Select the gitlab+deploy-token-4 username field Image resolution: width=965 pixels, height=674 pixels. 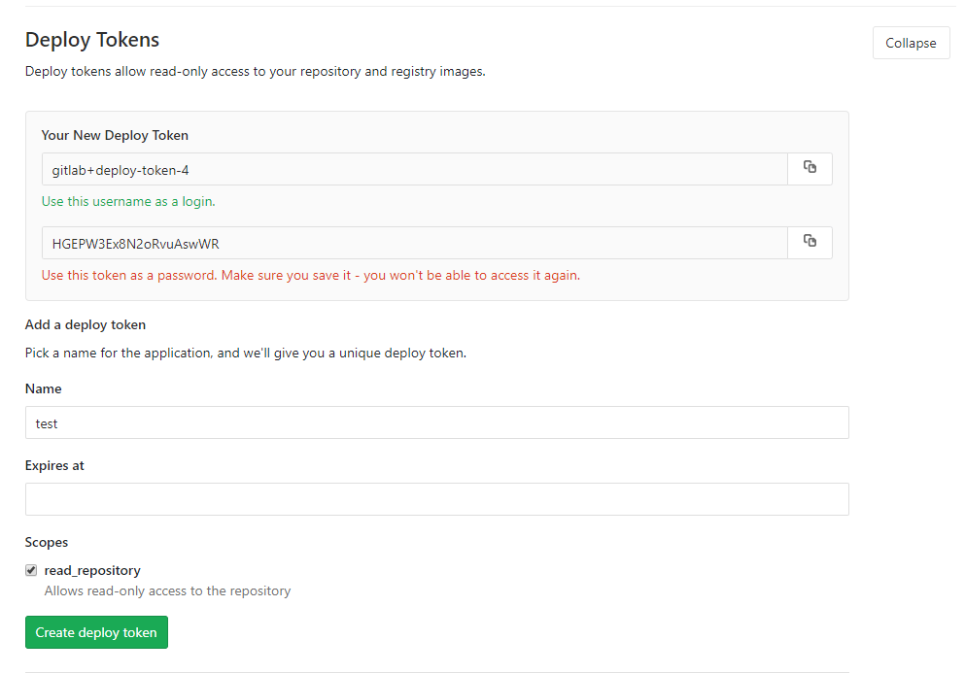click(414, 169)
